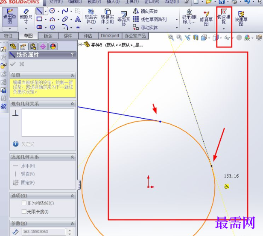263x236 pixels.
Task: Click Convert Entities (转换实体引用)
Action: click(108, 17)
